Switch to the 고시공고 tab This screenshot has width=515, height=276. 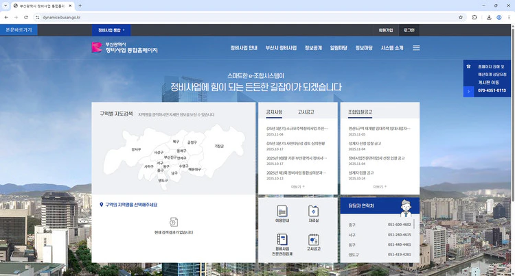[x=306, y=112]
